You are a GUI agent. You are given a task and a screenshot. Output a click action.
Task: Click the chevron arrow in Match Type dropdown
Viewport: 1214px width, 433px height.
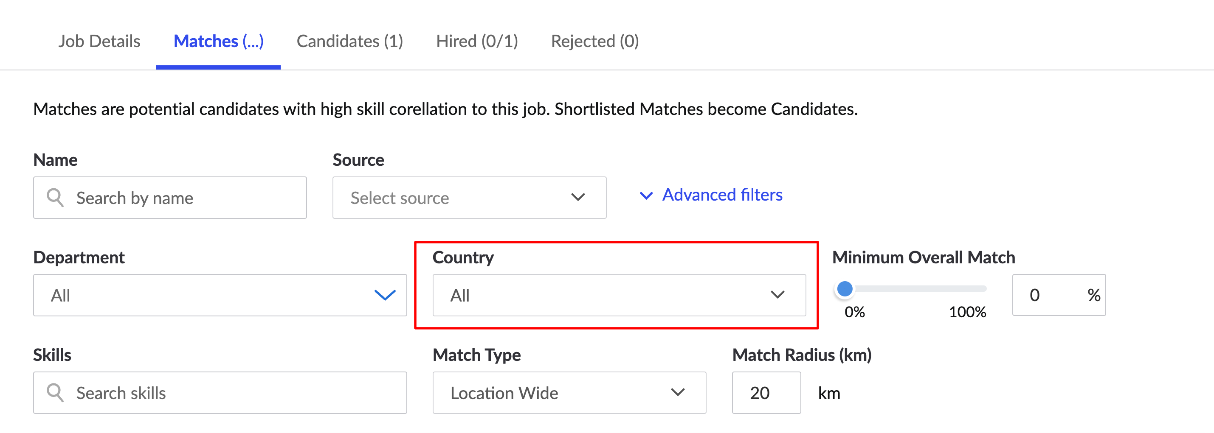point(678,392)
